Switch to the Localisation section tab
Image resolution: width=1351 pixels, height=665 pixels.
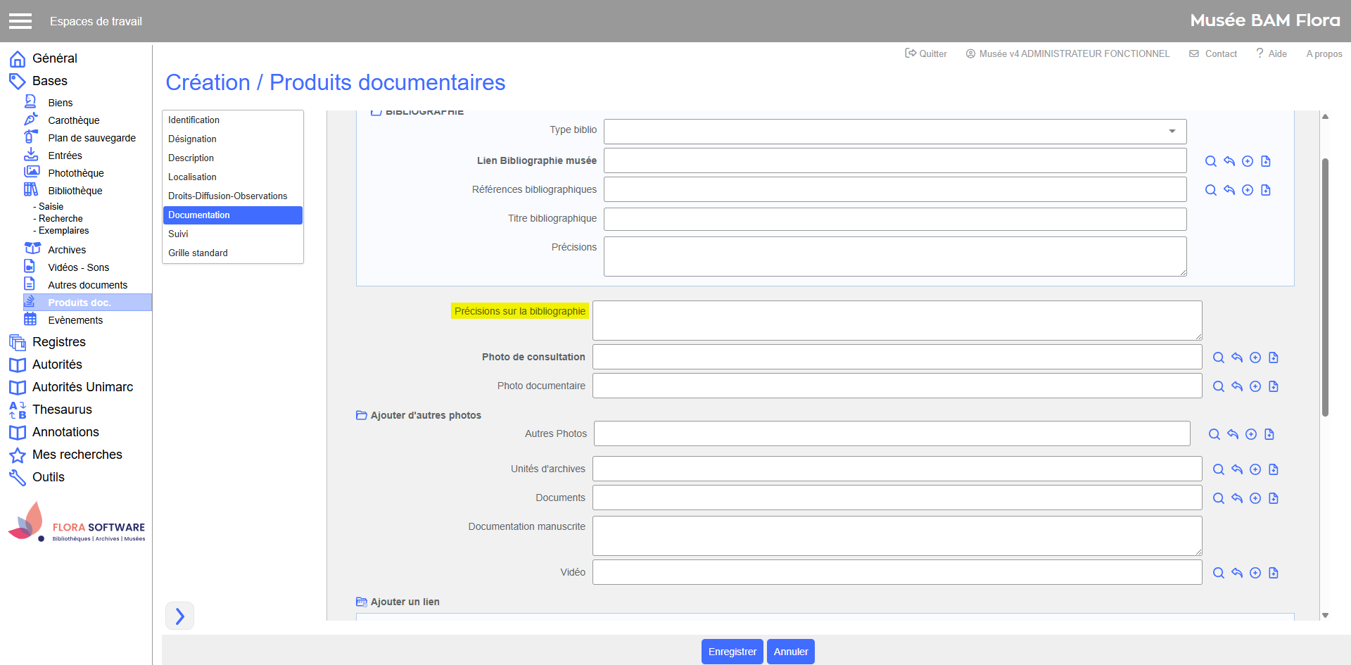192,177
